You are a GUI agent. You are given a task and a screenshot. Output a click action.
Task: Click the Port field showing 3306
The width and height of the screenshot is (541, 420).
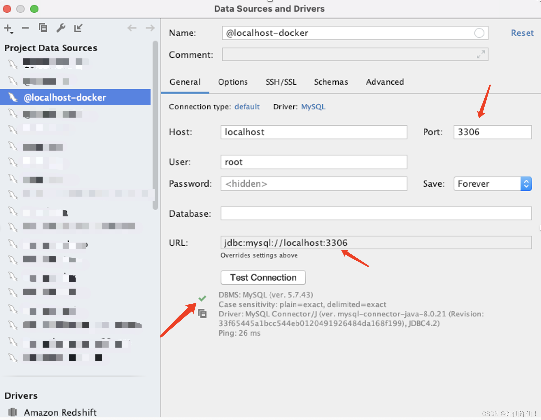(493, 132)
